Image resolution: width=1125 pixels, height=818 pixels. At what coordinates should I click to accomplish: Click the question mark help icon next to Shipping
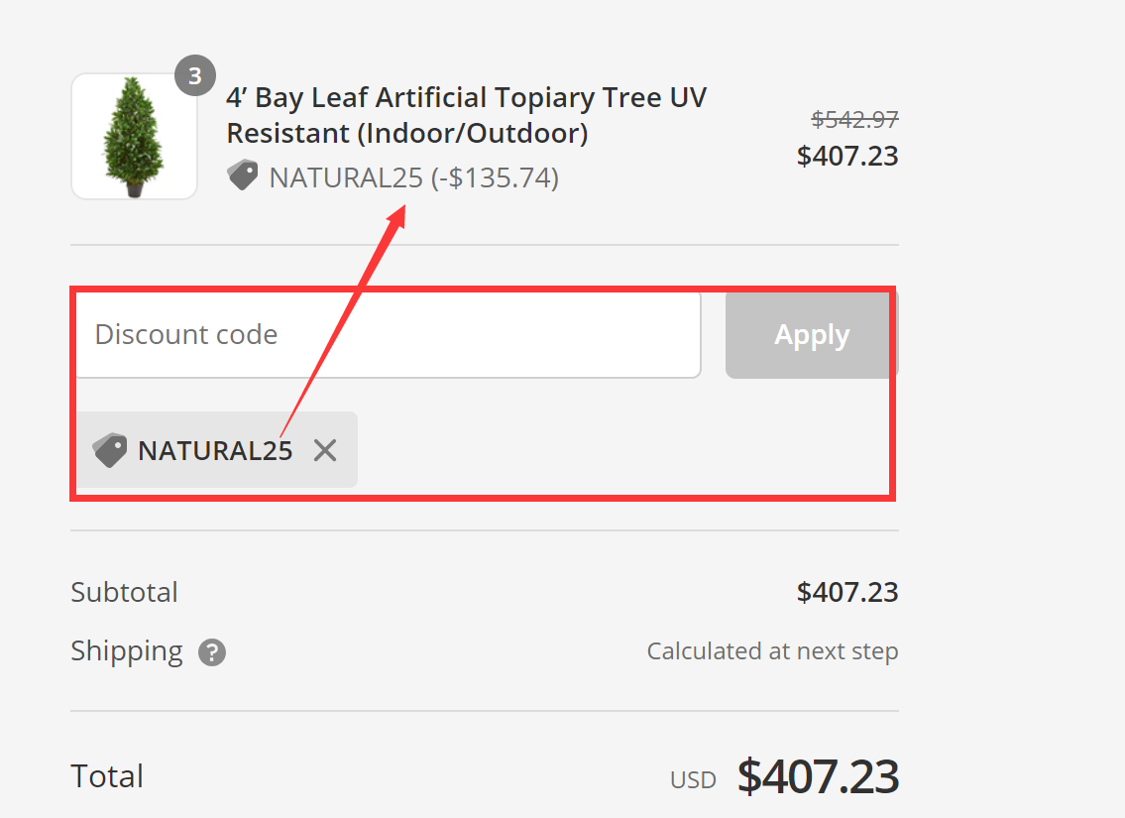point(211,652)
